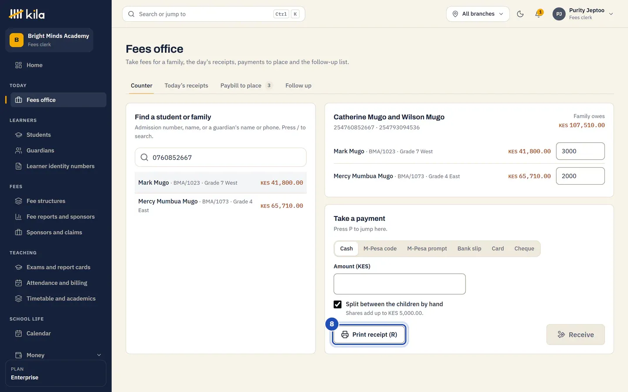
Task: Click the Fee structures layers icon
Action: click(x=18, y=201)
